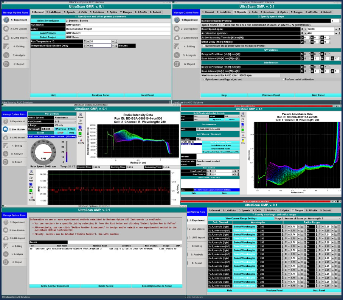The image size is (343, 300).
Task: Click Select Optima Run to Follow
Action: pyautogui.click(x=157, y=286)
